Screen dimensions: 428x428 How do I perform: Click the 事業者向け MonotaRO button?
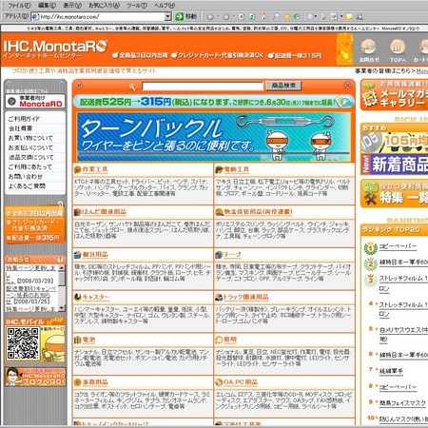35,101
